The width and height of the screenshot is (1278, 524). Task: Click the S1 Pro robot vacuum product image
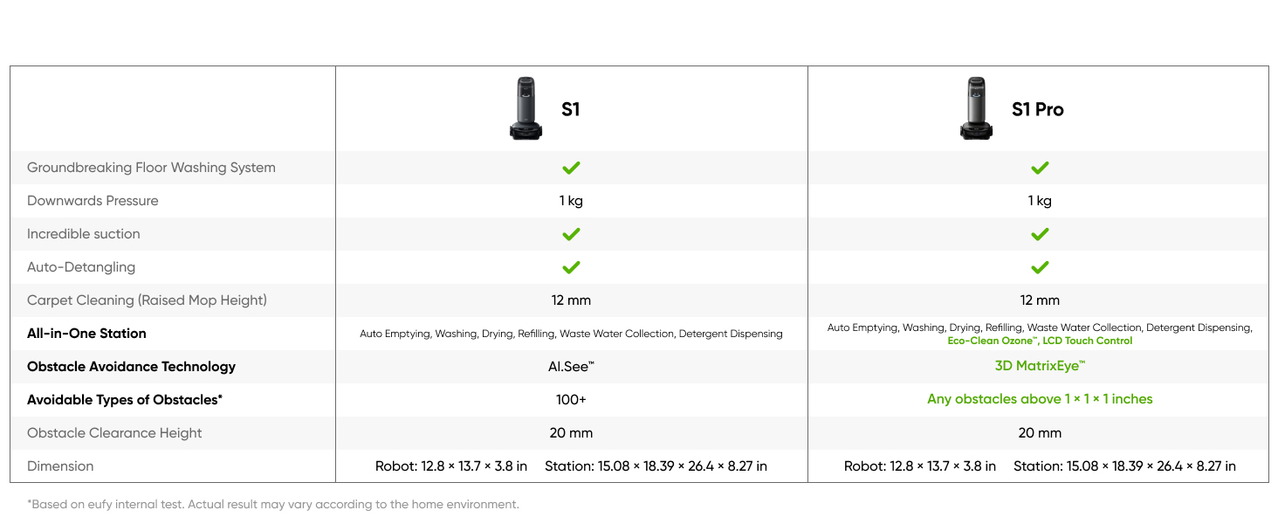tap(977, 108)
